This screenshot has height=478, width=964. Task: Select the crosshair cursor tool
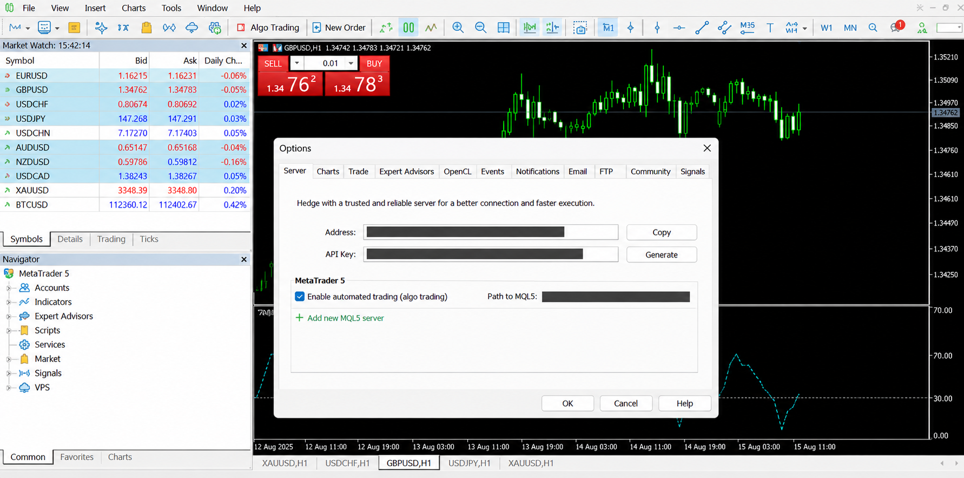[x=631, y=28]
